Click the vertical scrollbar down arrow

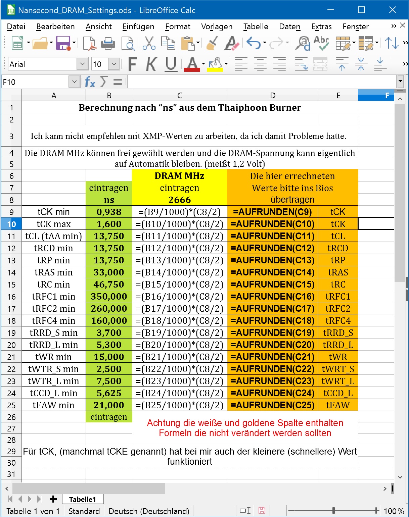pos(400,477)
